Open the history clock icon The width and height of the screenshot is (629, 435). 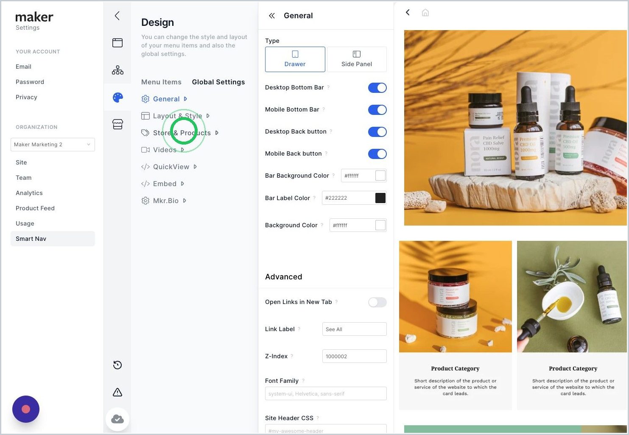point(117,365)
